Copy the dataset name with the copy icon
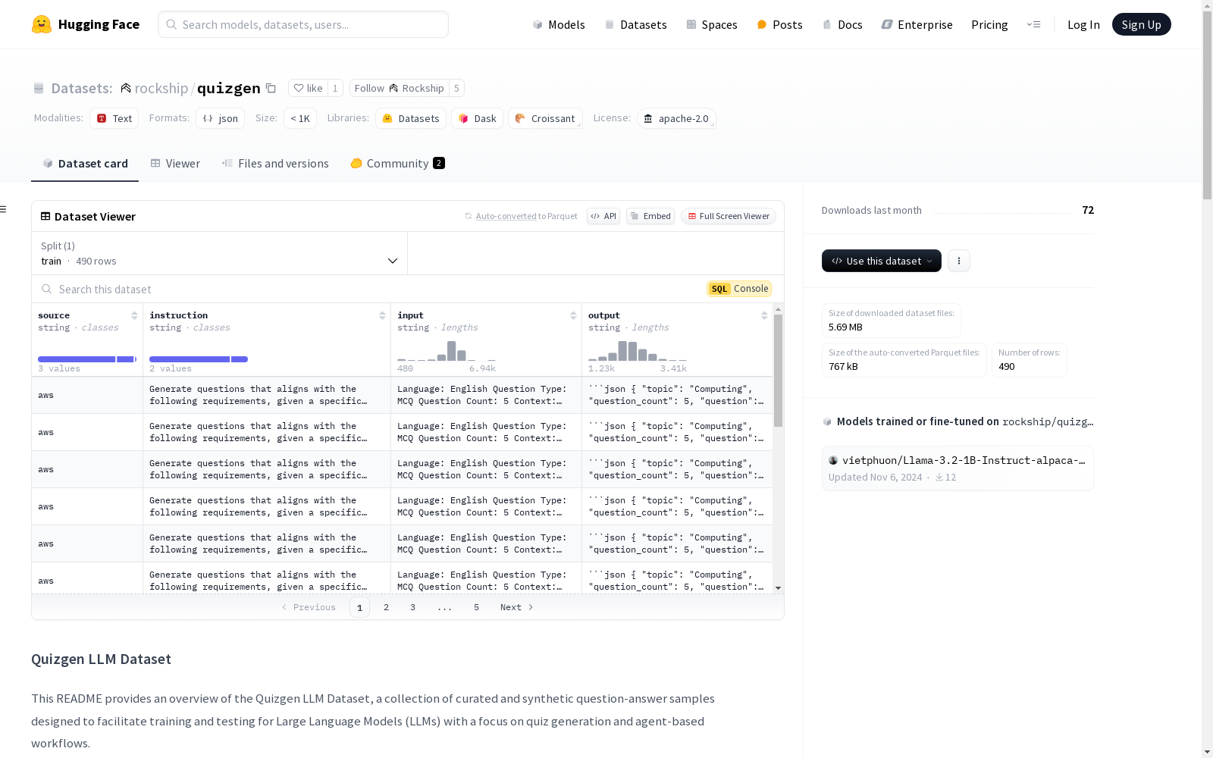The width and height of the screenshot is (1213, 758). coord(271,88)
